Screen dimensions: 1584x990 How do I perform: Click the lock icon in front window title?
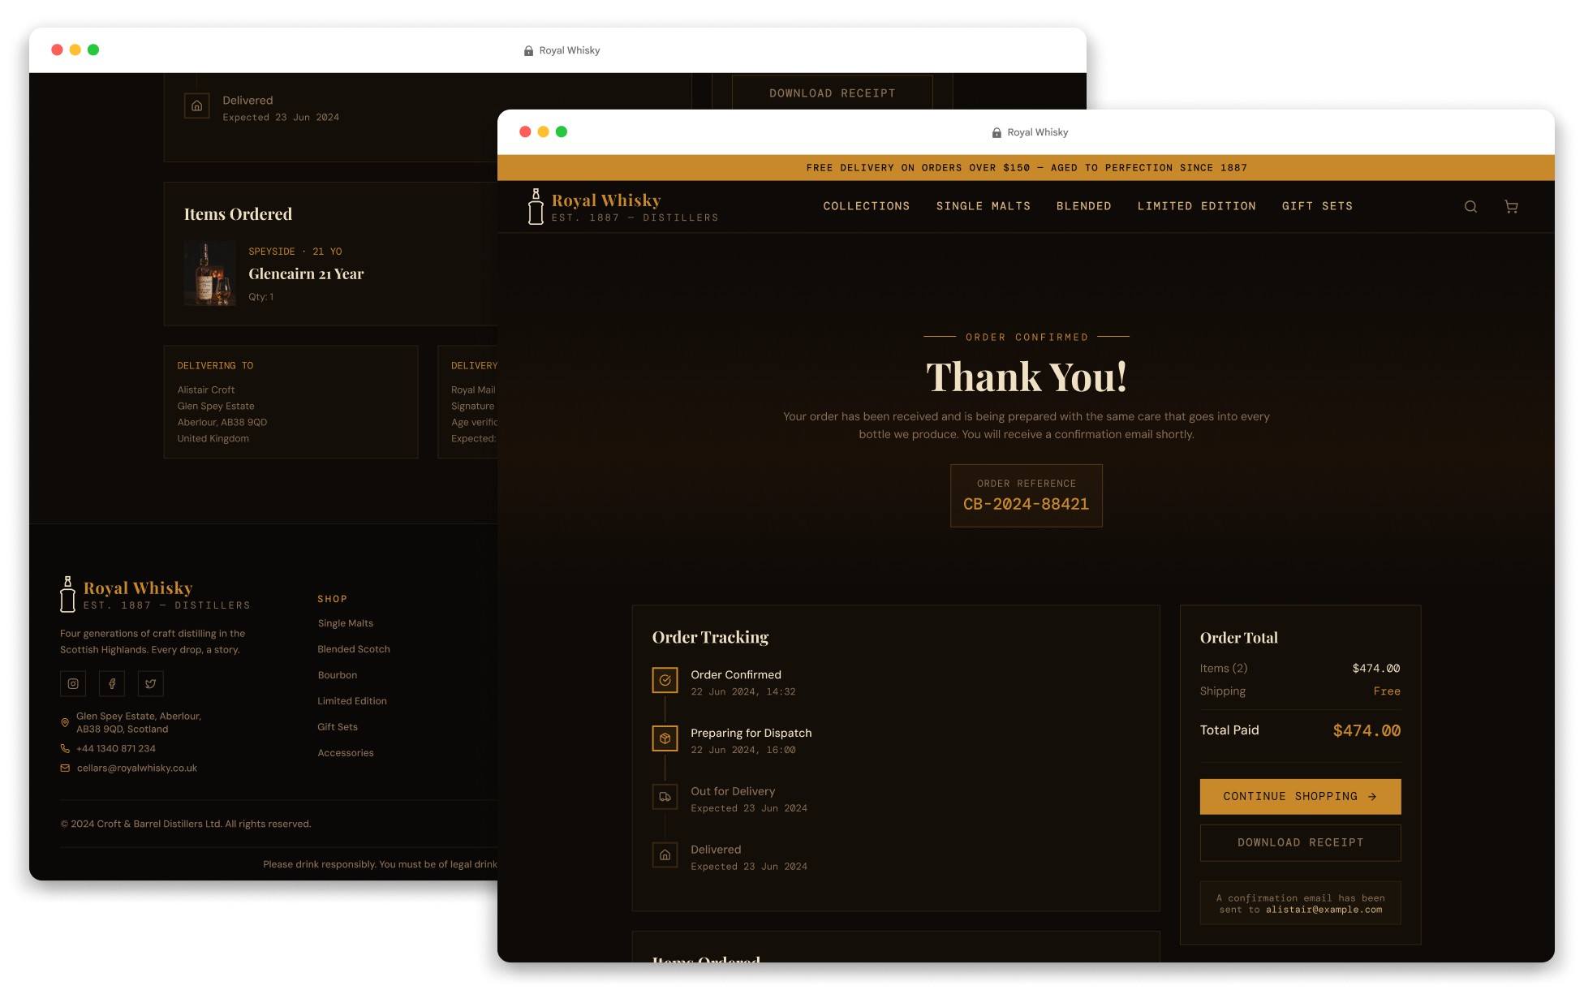(x=996, y=132)
